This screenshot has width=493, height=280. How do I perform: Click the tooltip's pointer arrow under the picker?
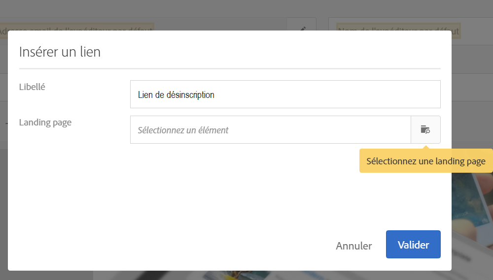point(426,147)
